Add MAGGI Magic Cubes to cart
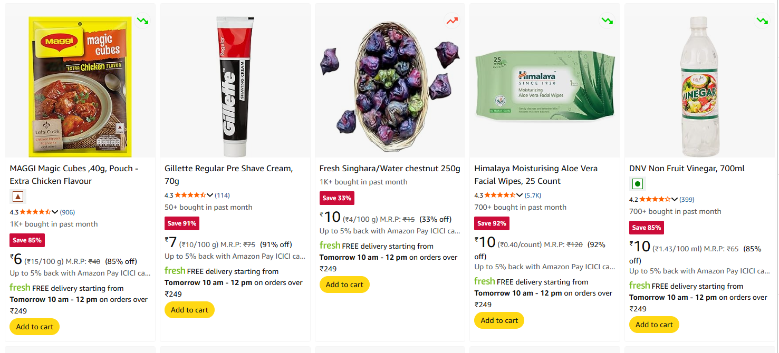Image resolution: width=779 pixels, height=353 pixels. point(35,327)
